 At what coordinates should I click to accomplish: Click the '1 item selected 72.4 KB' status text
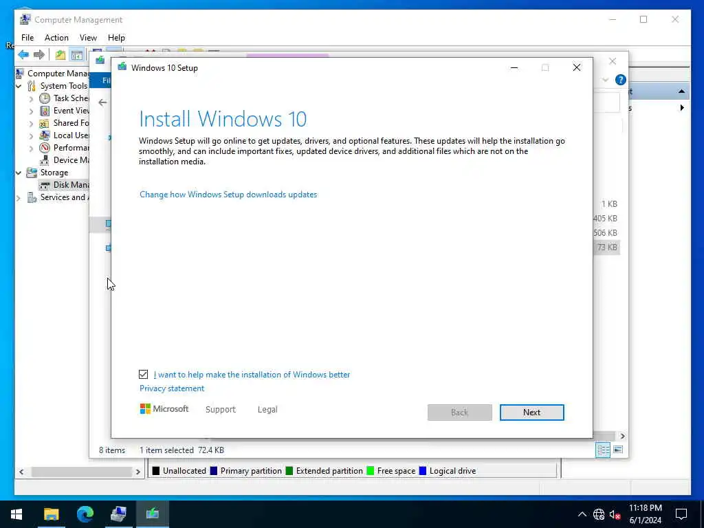point(181,450)
